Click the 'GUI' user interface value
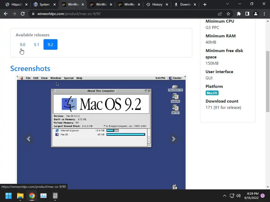 click(x=209, y=78)
